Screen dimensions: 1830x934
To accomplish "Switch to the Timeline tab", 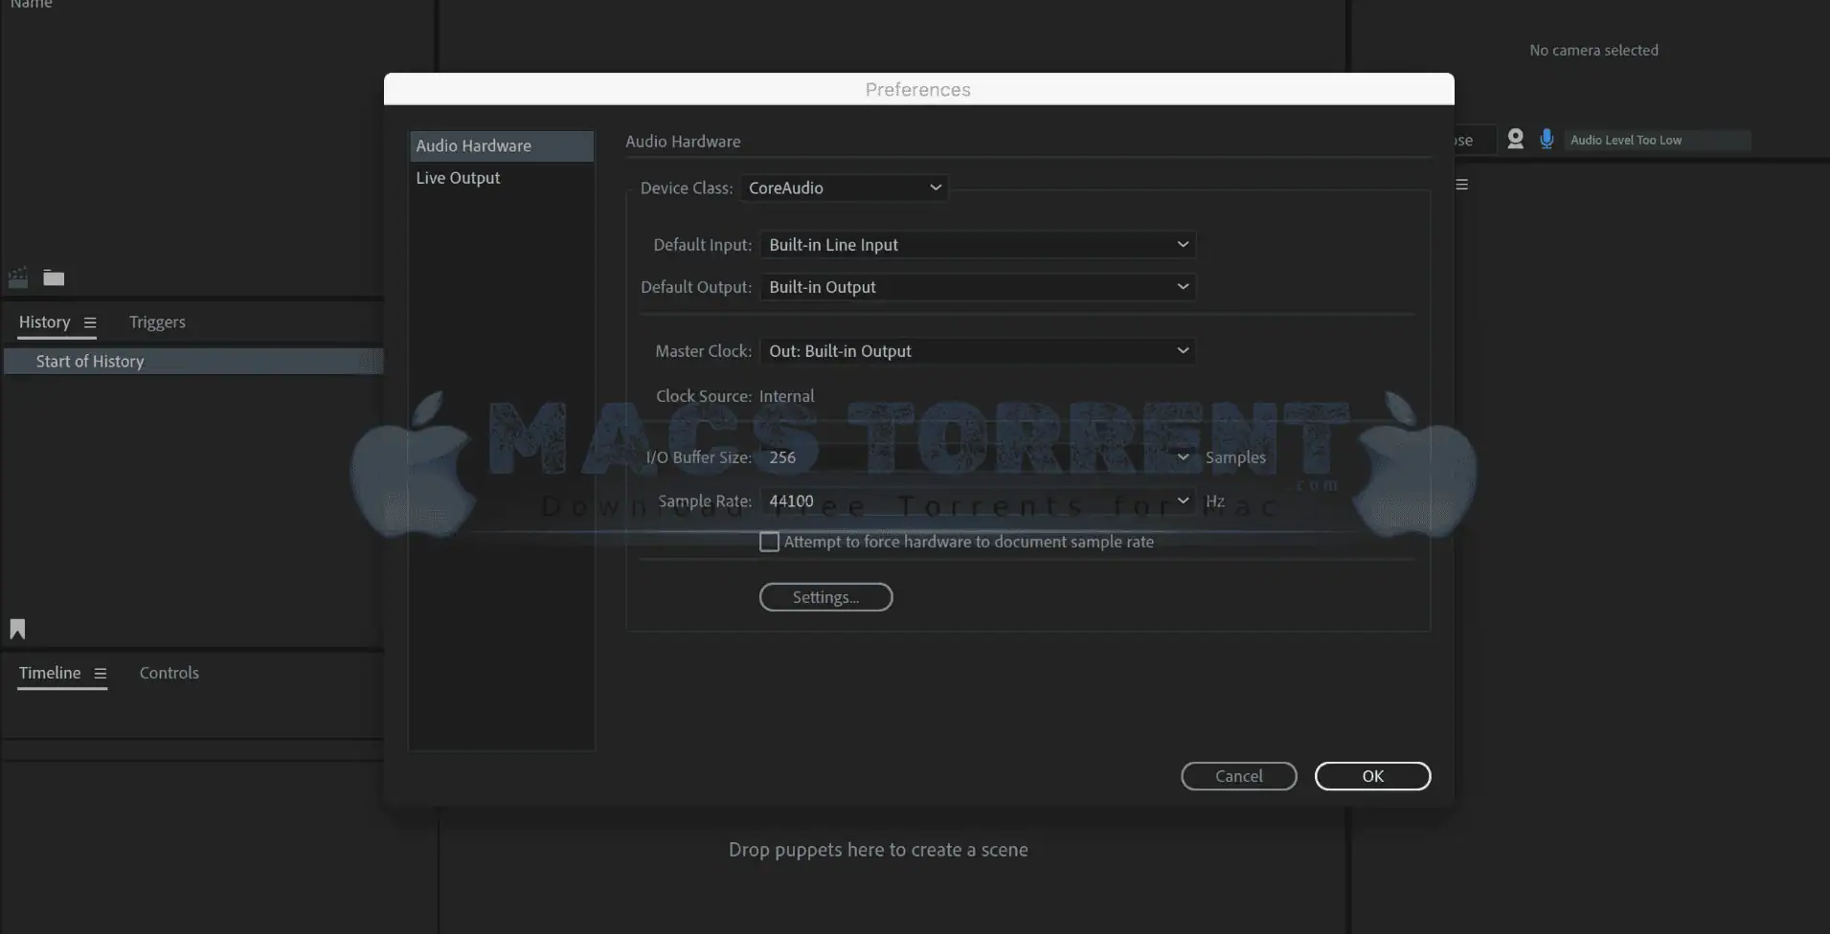I will (50, 673).
